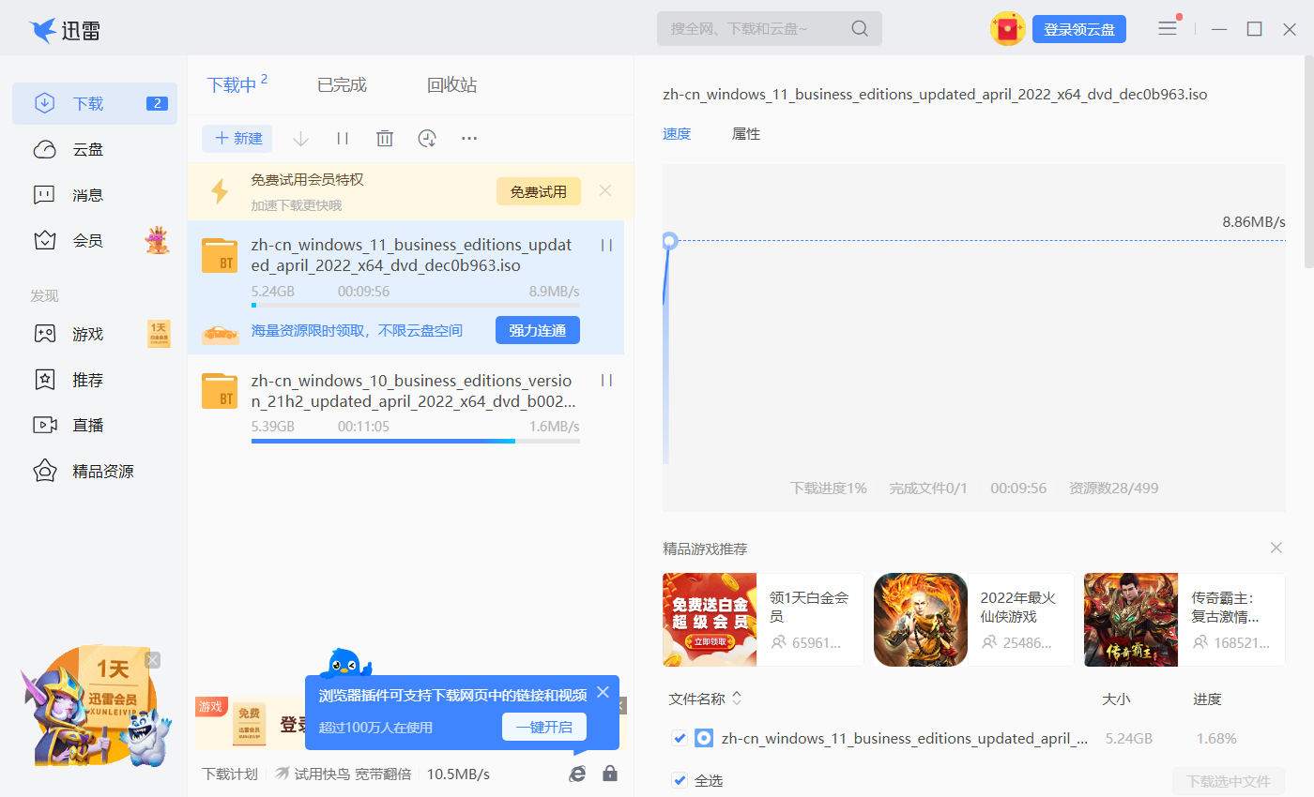The height and width of the screenshot is (797, 1314).
Task: Click the 新建 new task button
Action: point(237,139)
